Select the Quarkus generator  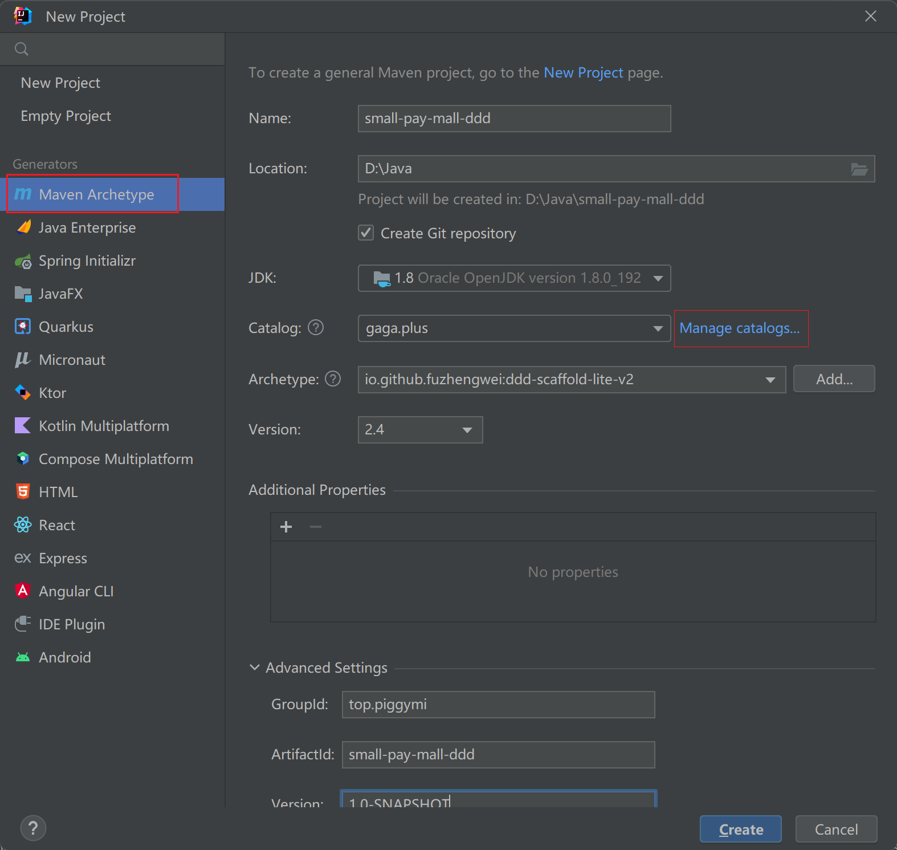(x=112, y=327)
